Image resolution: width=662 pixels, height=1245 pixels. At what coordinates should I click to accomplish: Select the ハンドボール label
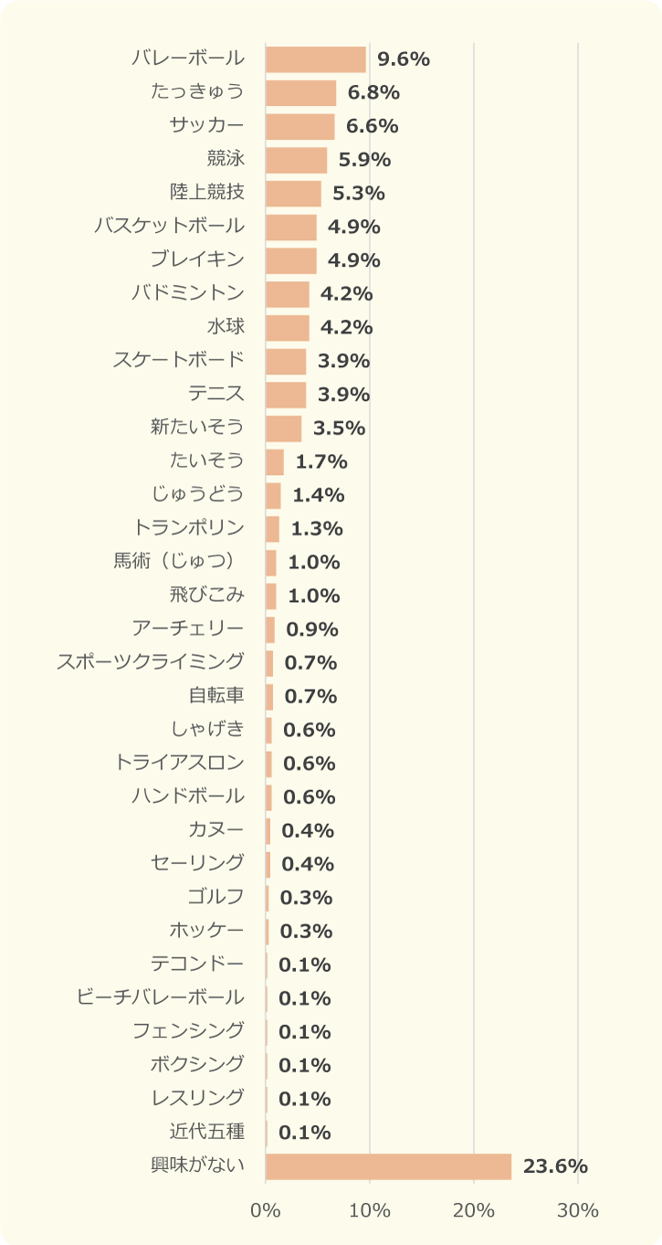pyautogui.click(x=188, y=796)
